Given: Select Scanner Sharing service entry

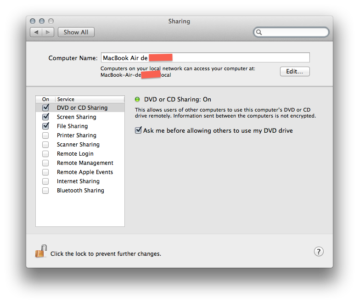Looking at the screenshot, I should click(78, 145).
